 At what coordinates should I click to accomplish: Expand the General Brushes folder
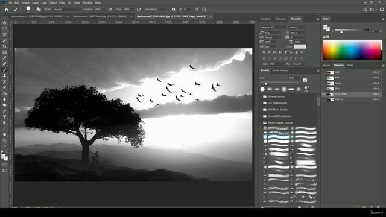(261, 96)
